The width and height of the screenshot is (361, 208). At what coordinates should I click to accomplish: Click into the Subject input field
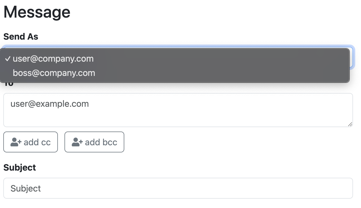click(x=178, y=188)
